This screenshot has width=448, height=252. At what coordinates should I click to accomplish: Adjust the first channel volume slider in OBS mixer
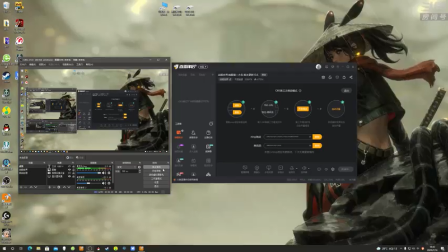pyautogui.click(x=89, y=173)
